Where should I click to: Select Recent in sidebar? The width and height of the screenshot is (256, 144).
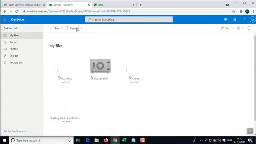coord(22,42)
